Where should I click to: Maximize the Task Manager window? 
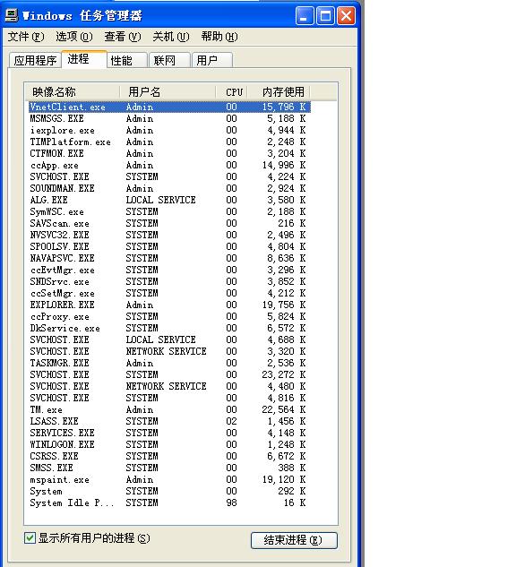(x=325, y=16)
